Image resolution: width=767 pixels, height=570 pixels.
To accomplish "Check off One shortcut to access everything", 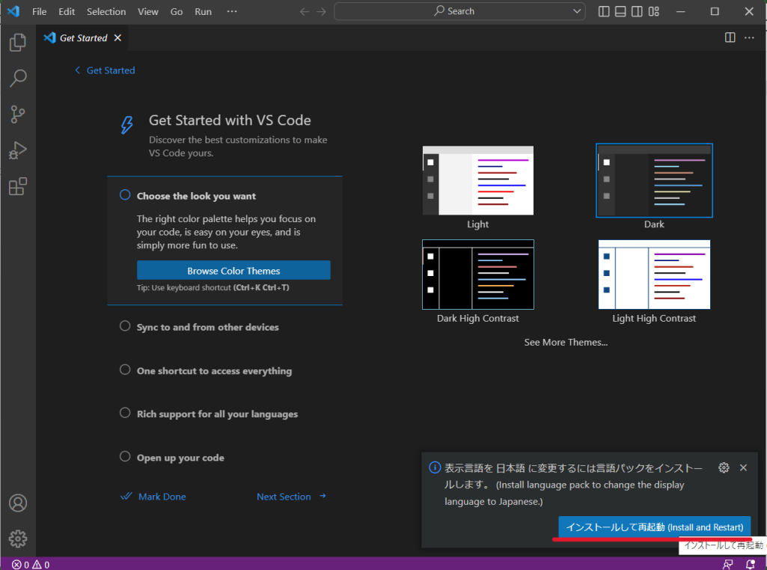I will 125,370.
